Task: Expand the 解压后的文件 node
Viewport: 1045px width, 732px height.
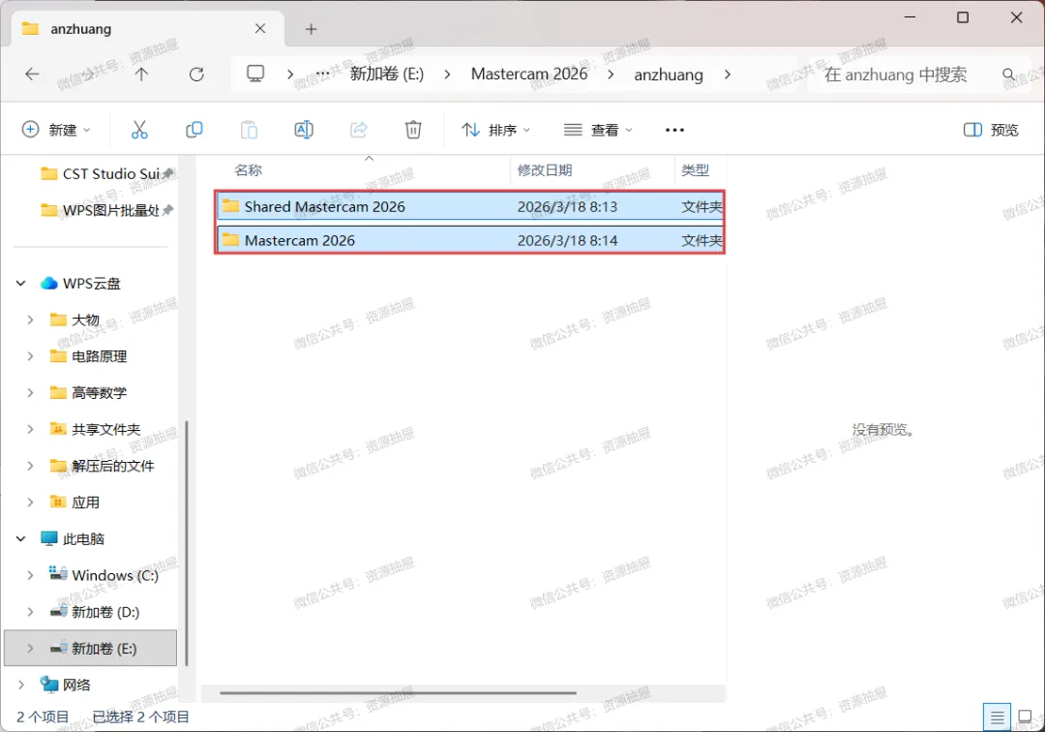Action: coord(30,466)
